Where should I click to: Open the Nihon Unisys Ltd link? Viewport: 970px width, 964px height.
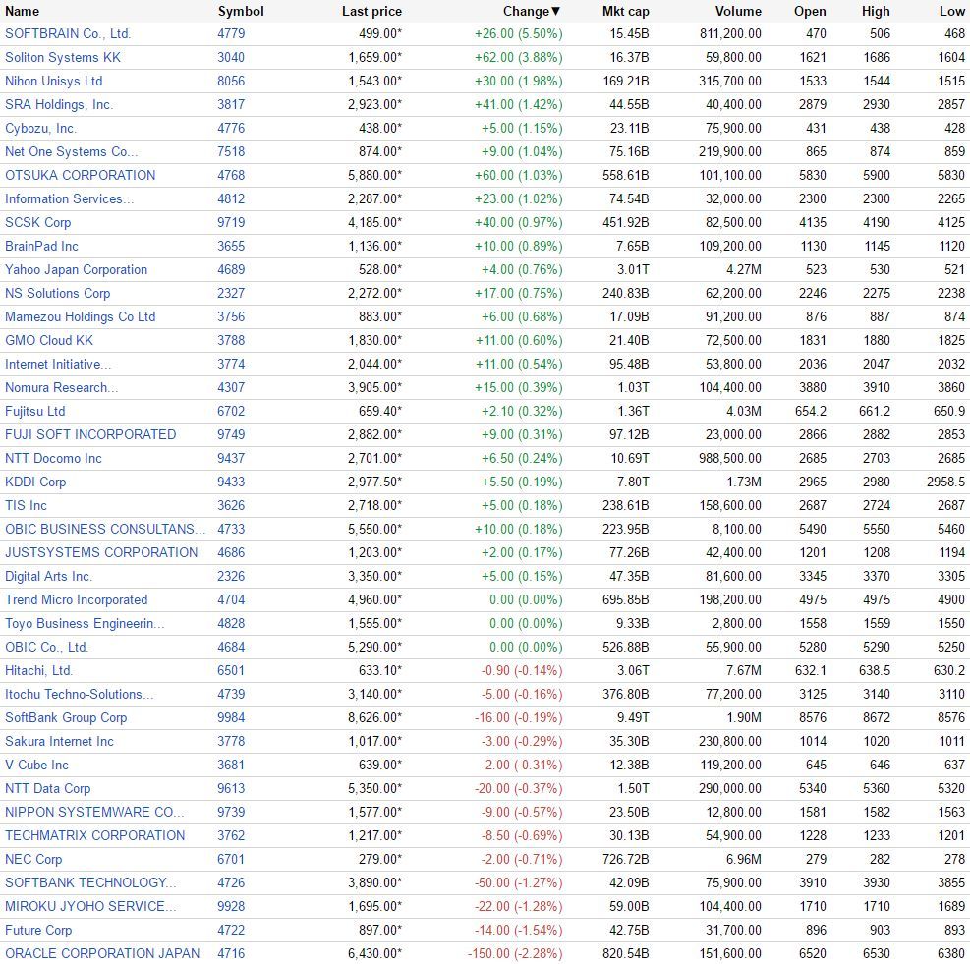tap(53, 81)
